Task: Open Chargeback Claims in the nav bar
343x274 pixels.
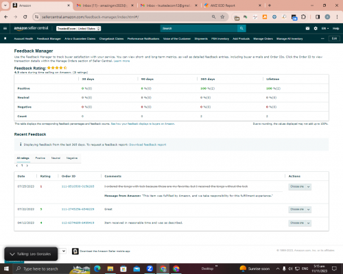Action: pos(111,39)
